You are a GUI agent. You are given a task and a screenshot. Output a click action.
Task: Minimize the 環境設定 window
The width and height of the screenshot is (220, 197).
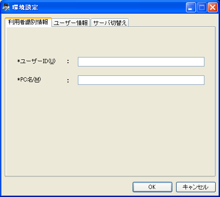(191, 7)
